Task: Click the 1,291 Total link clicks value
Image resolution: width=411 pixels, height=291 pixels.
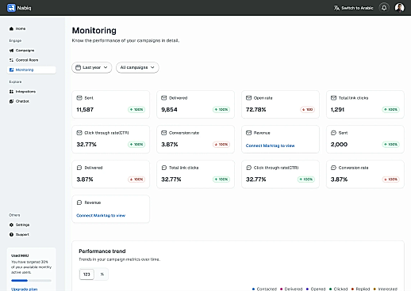Action: [x=337, y=110]
